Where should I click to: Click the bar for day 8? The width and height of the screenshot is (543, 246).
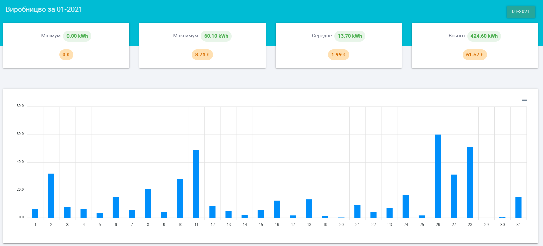(x=148, y=203)
